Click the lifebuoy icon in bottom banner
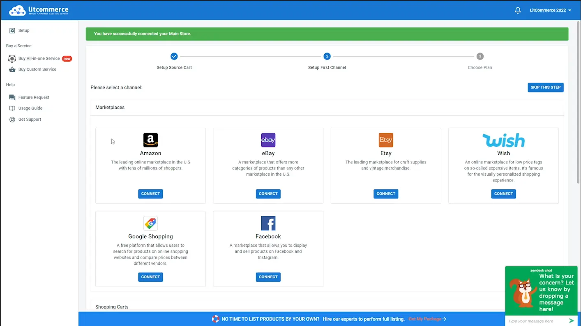Image resolution: width=581 pixels, height=326 pixels. (x=215, y=319)
